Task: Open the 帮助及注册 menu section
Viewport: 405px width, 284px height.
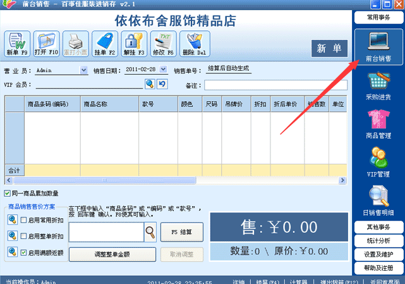Action: click(x=378, y=268)
